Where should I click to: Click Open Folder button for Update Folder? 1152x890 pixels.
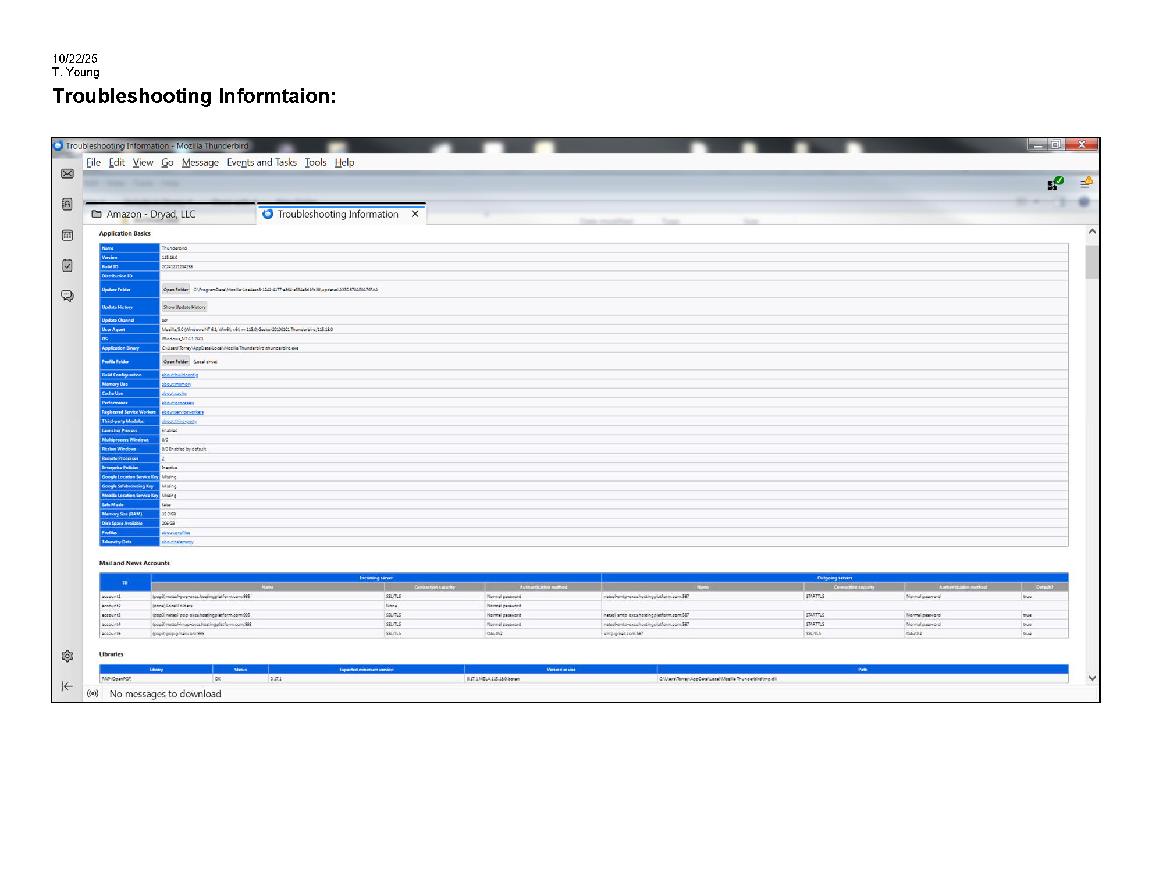tap(176, 290)
